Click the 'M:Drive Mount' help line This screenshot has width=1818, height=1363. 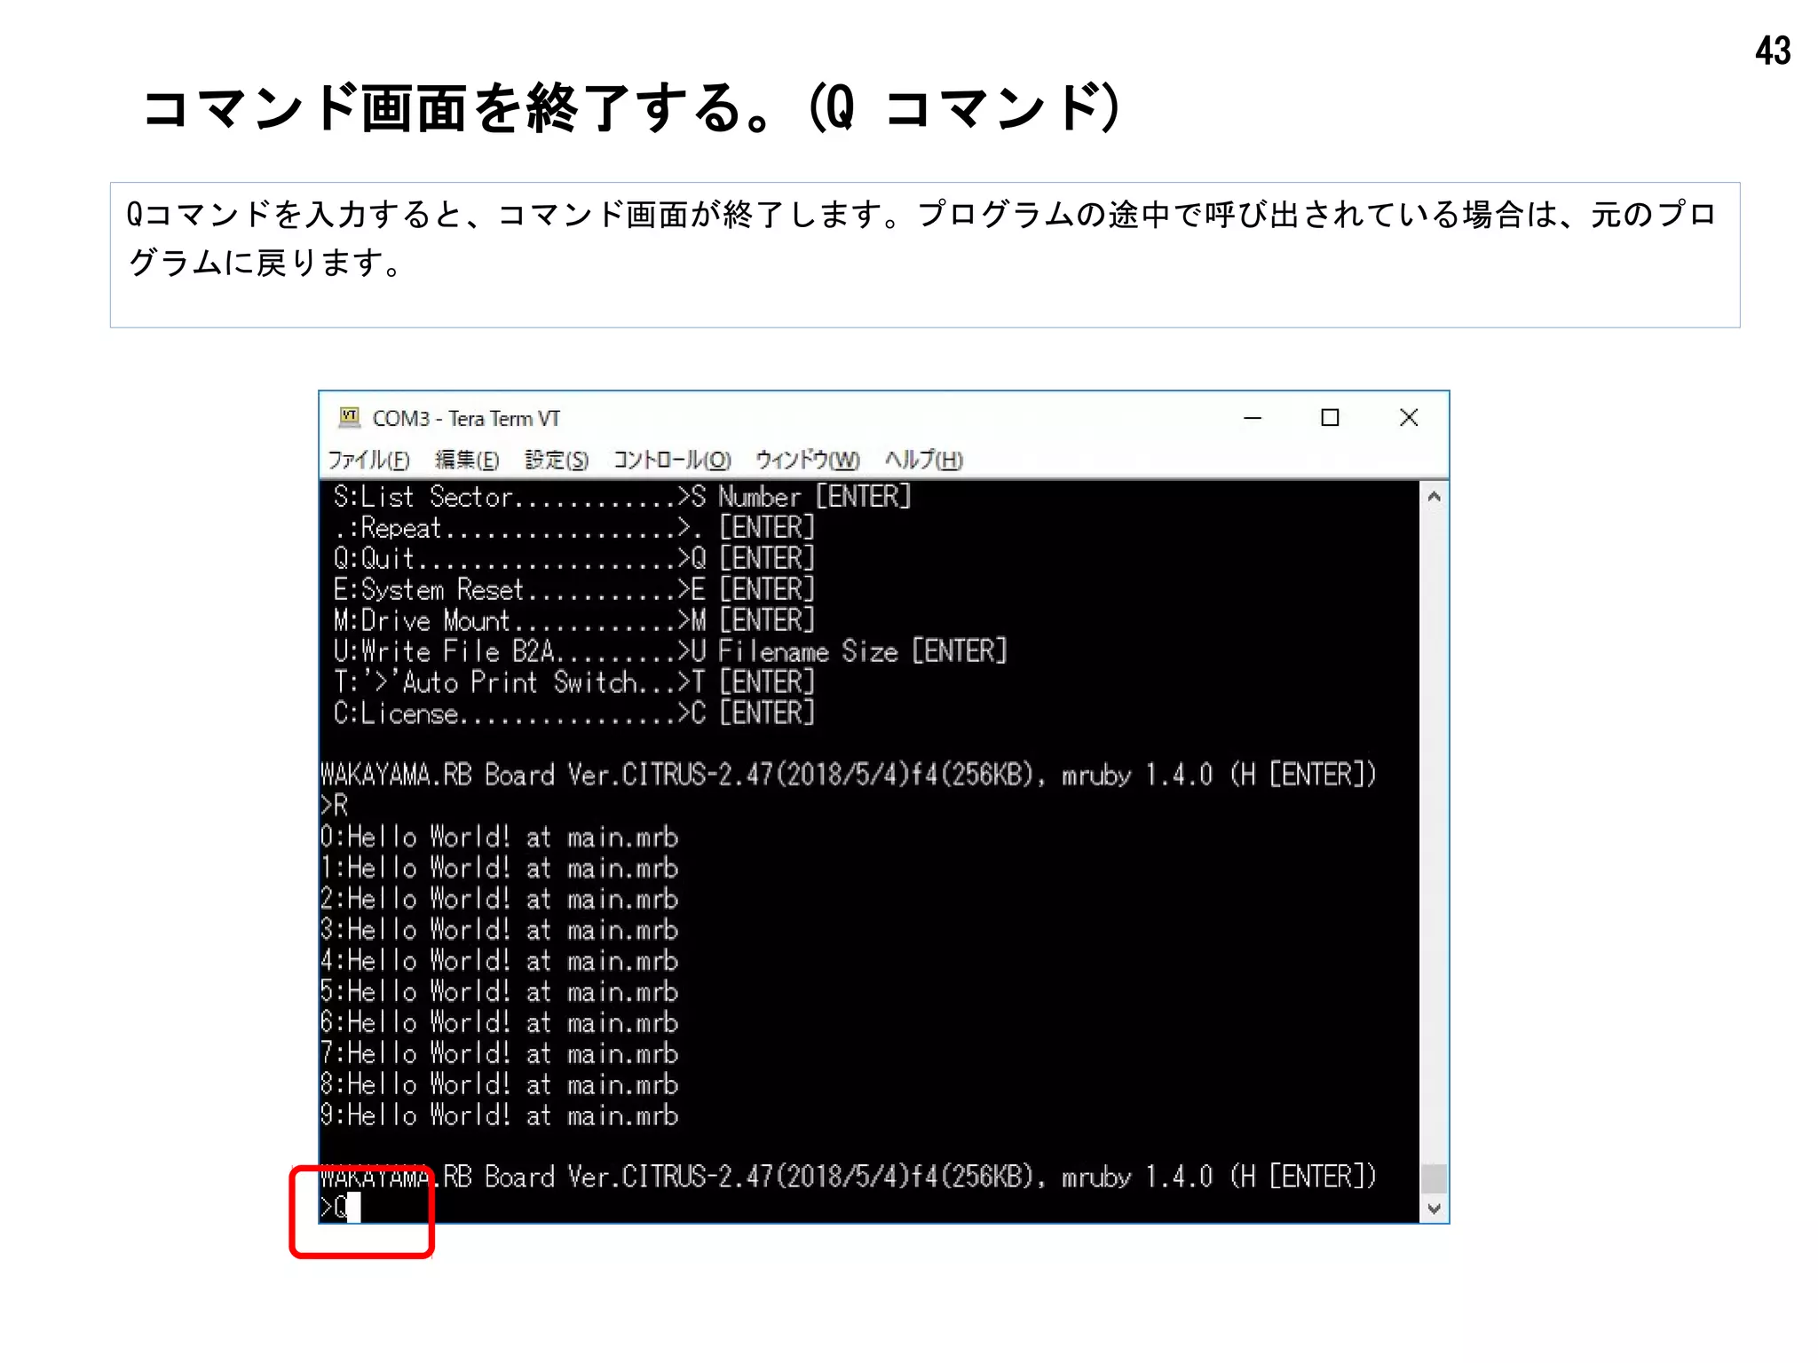click(573, 620)
